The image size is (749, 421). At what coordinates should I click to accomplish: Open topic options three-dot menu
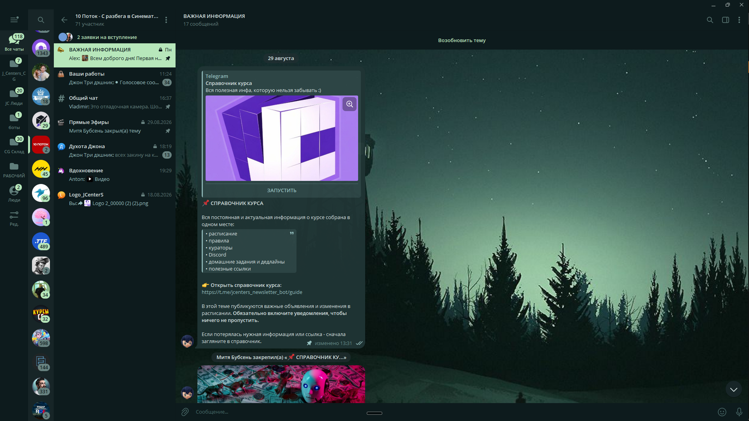[x=739, y=20]
